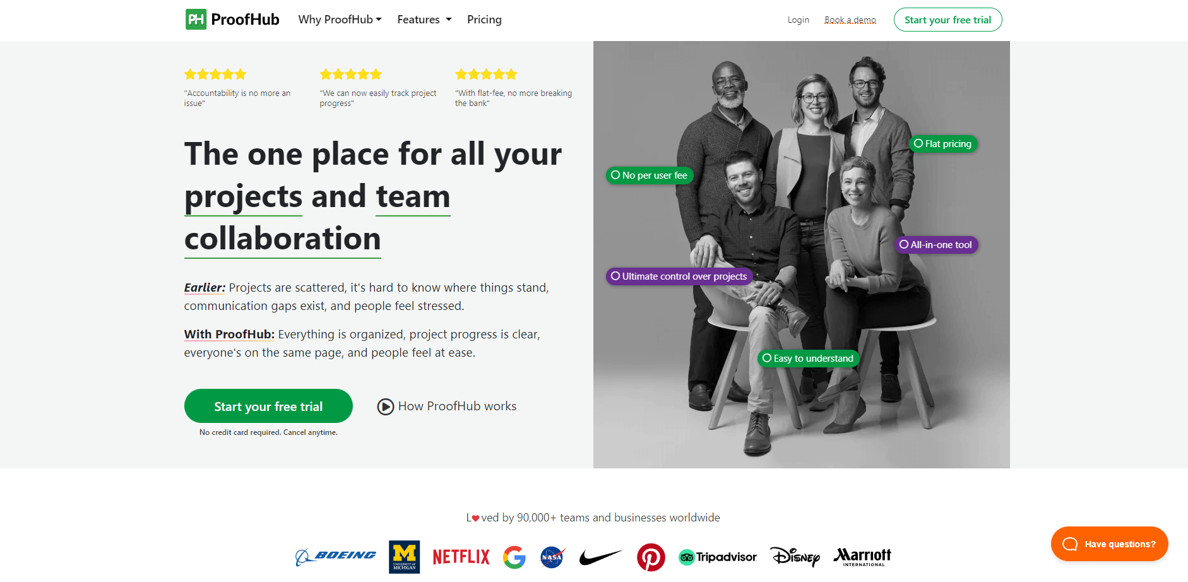Click the NASA logo

(552, 557)
